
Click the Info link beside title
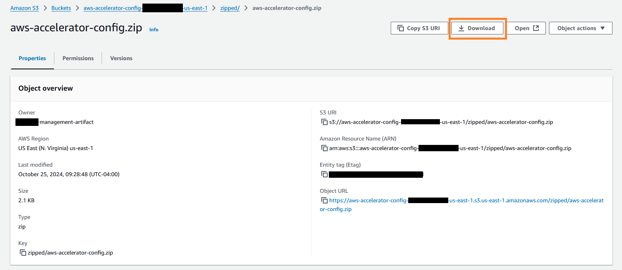(154, 29)
